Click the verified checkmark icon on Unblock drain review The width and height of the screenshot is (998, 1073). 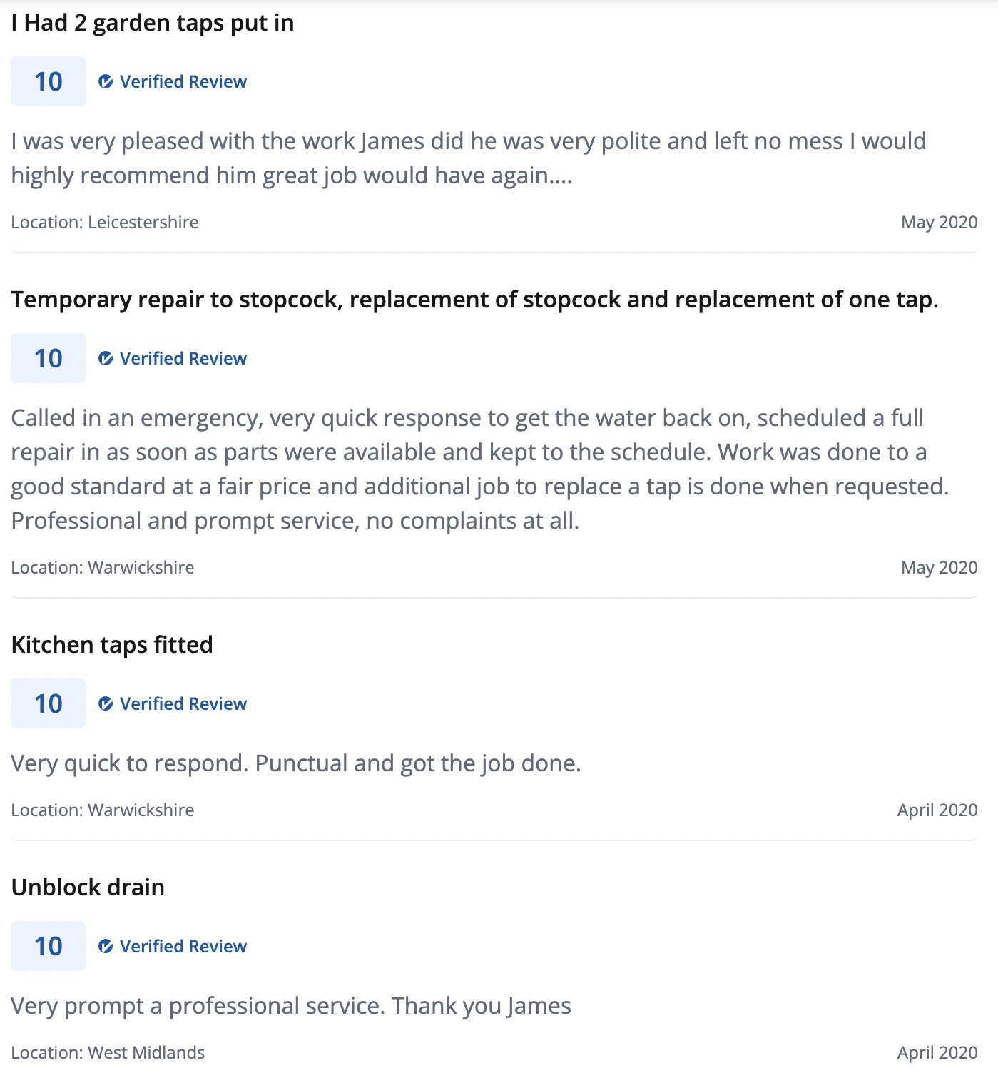106,947
